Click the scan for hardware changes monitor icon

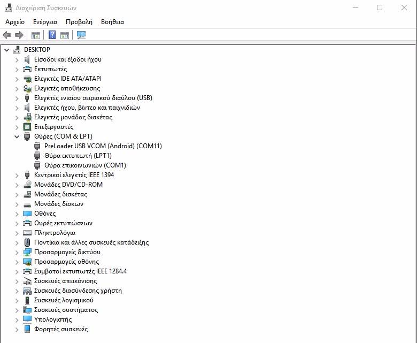point(81,35)
